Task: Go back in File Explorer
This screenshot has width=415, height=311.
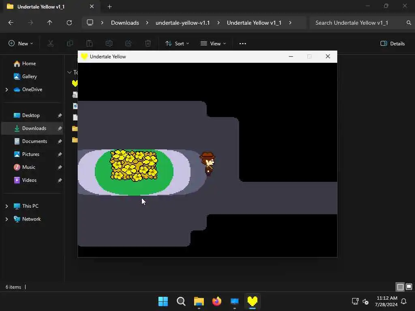Action: [x=11, y=23]
